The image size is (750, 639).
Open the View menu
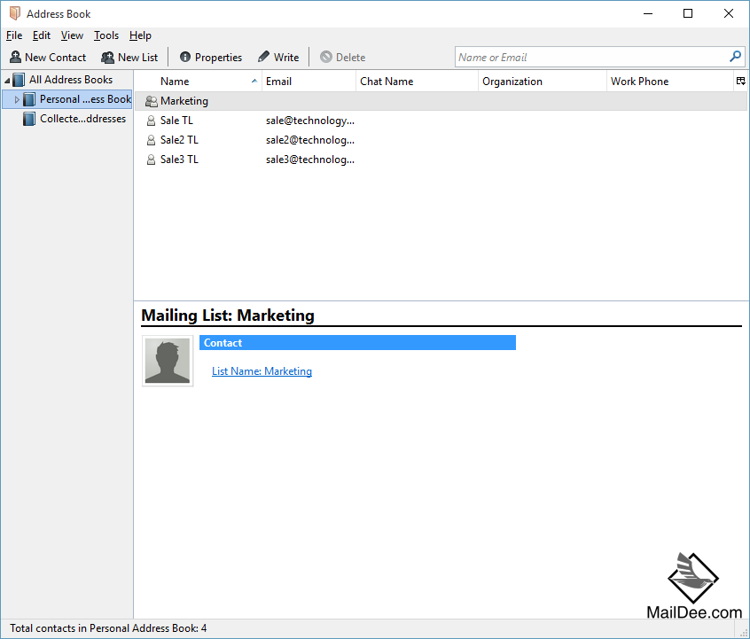(x=72, y=35)
